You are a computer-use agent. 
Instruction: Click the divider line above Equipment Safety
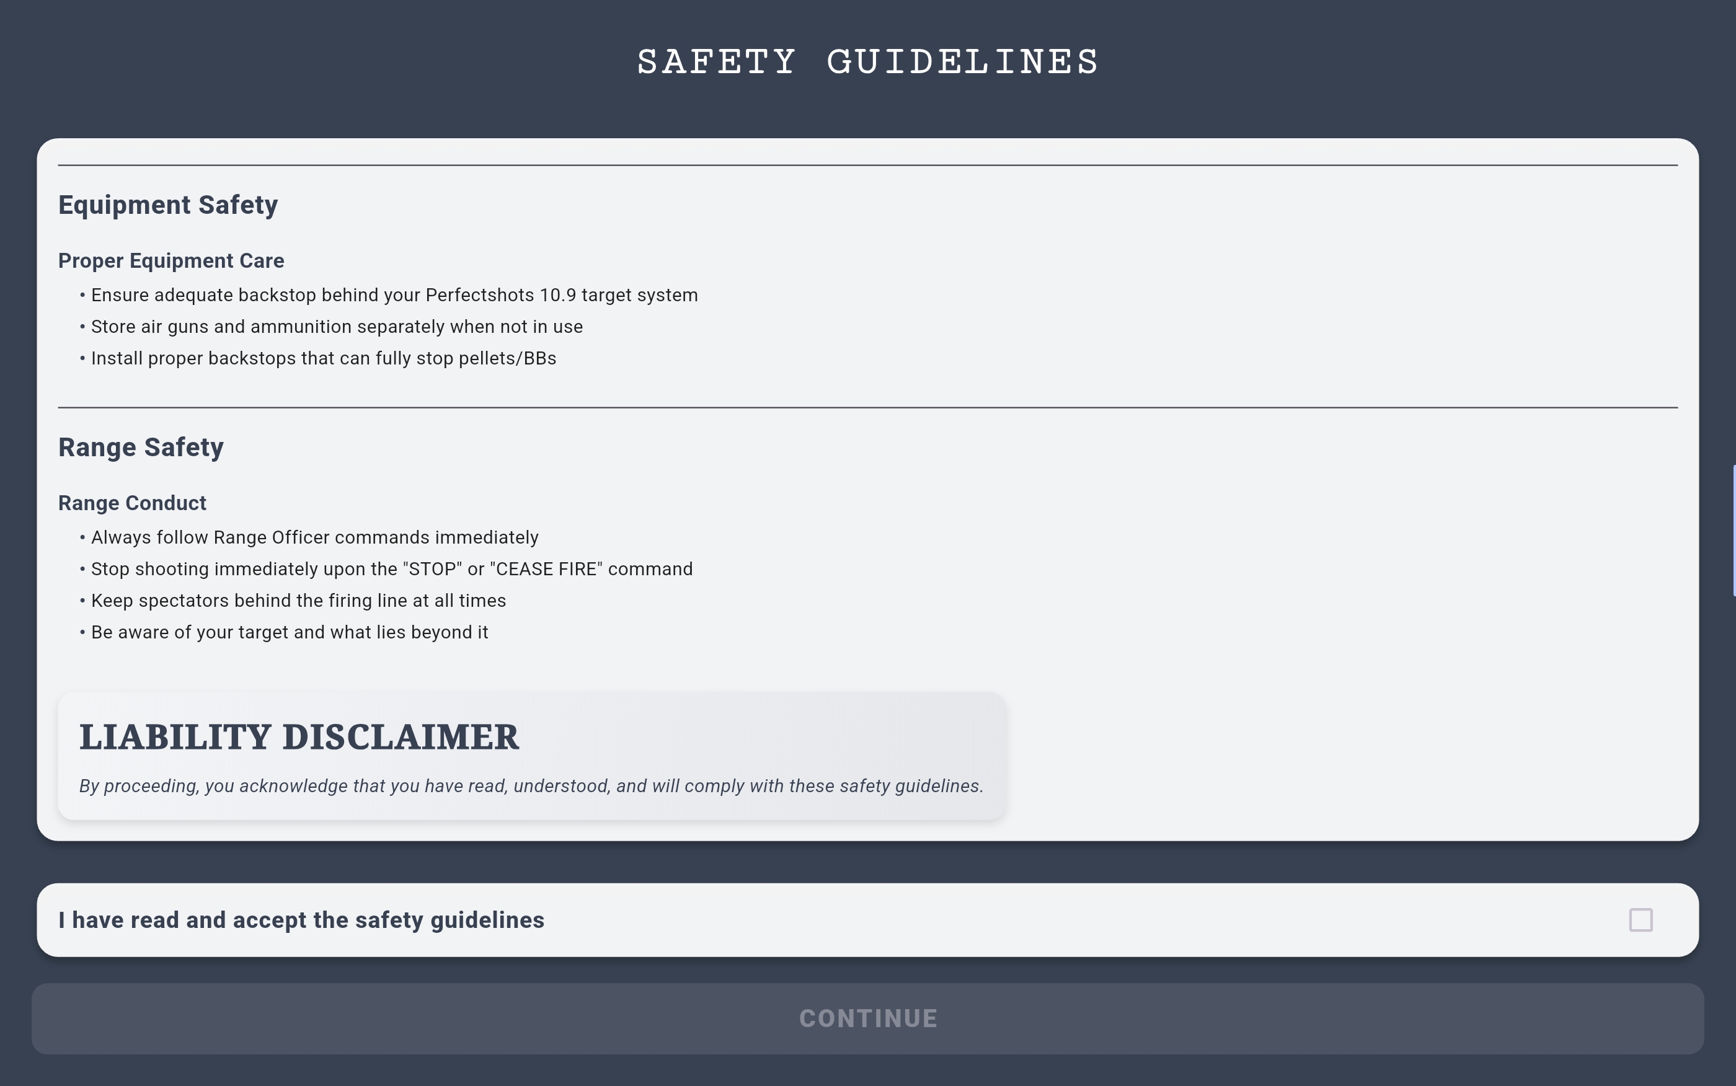pos(867,166)
